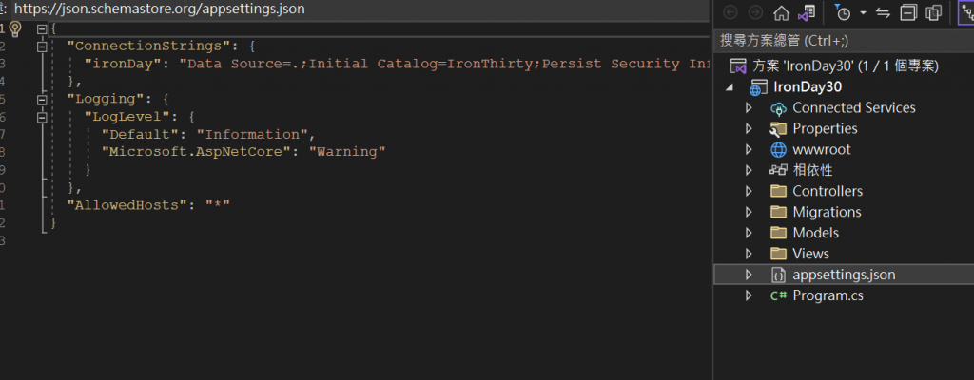
Task: Click the Forward arrow in Solution Explorer
Action: click(x=756, y=12)
